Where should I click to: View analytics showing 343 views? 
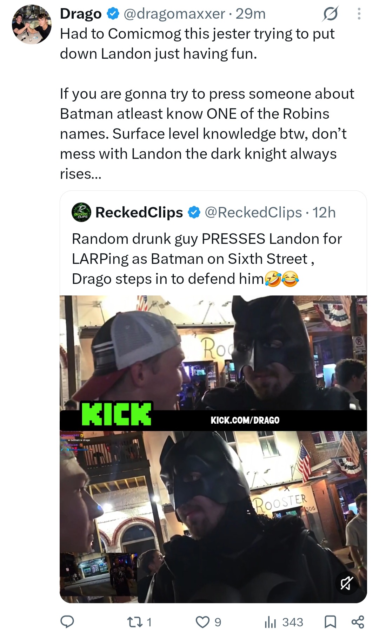click(x=284, y=622)
